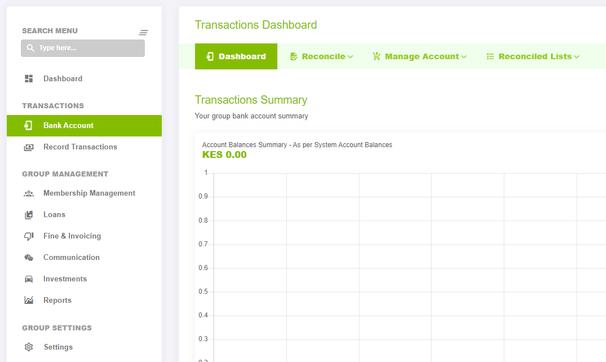Click the SEARCH MENU label

(x=50, y=30)
